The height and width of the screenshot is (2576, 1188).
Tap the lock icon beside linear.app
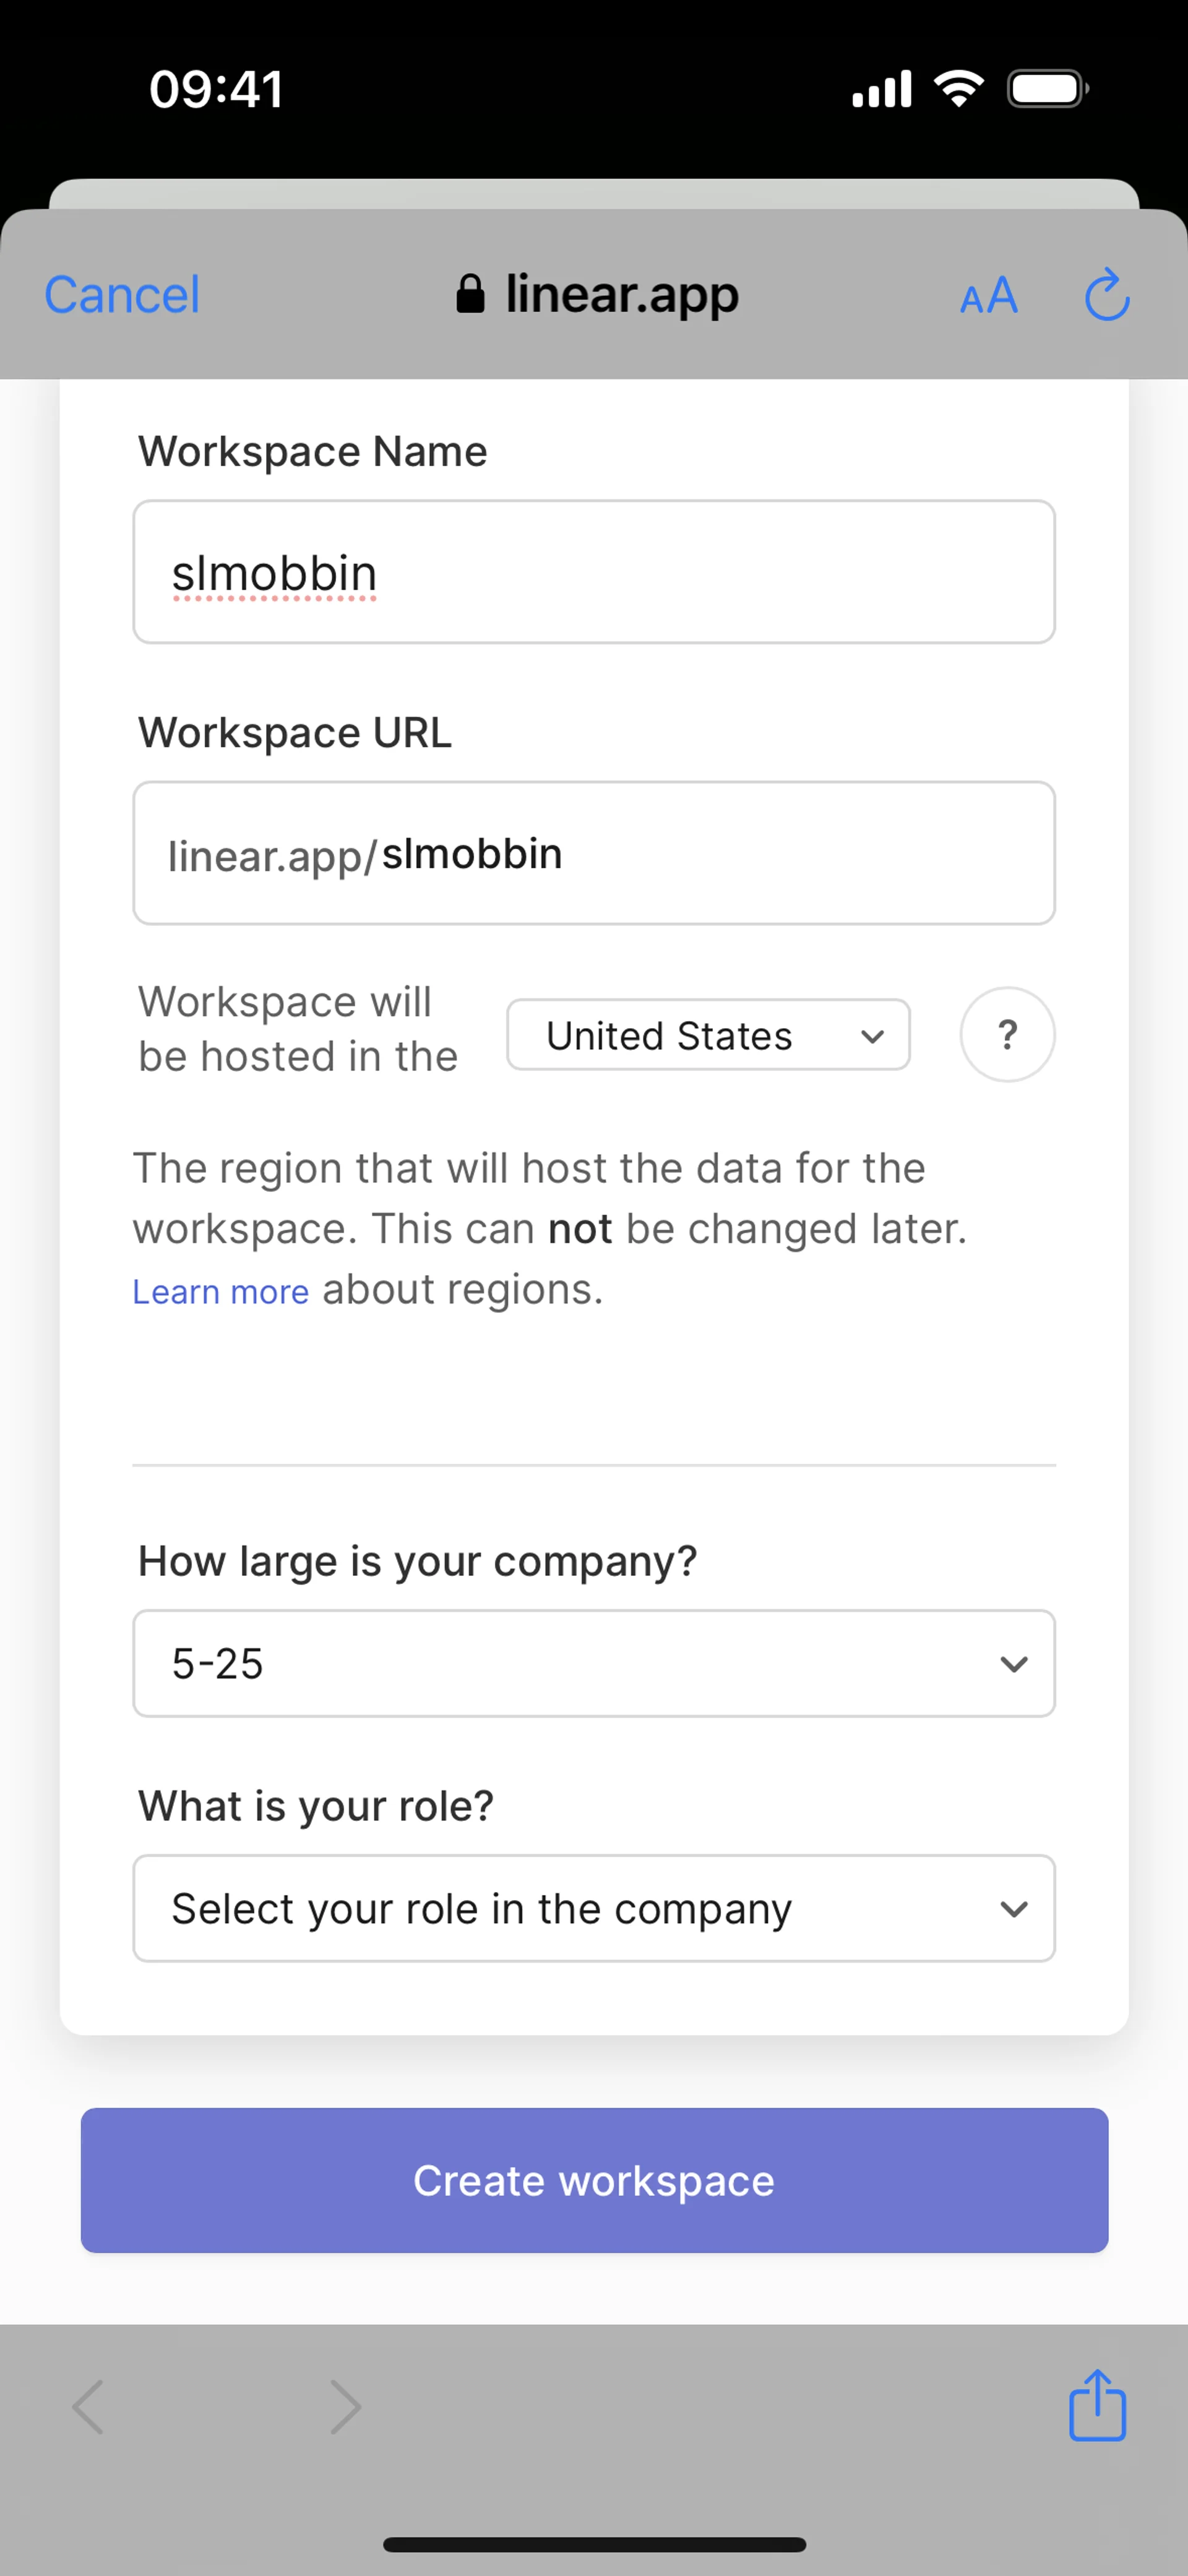[x=470, y=295]
